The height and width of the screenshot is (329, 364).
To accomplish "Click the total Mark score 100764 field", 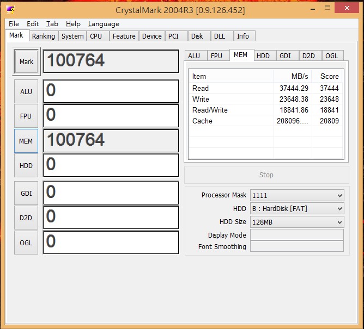I will [111, 61].
